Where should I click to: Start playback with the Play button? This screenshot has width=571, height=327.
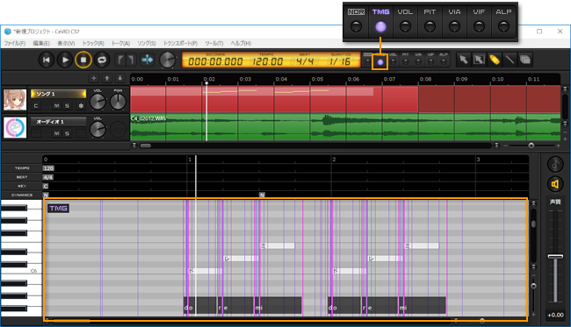coord(65,60)
